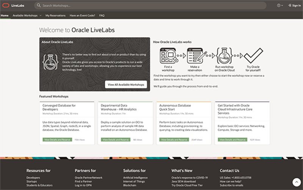Screen dimensions: 303x190
Task: Click the Featured Workshops heading
Action: click(54, 96)
